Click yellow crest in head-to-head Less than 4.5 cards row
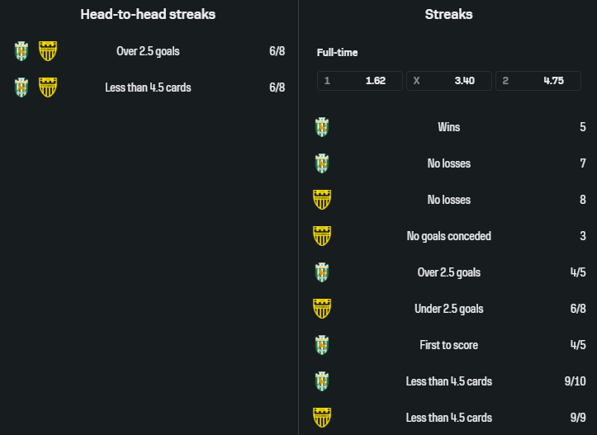Viewport: 597px width, 435px height. pyautogui.click(x=48, y=87)
